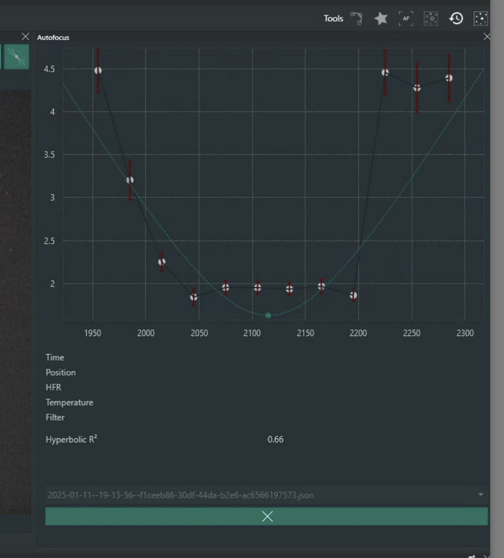Select the Autofocus panel title

53,37
